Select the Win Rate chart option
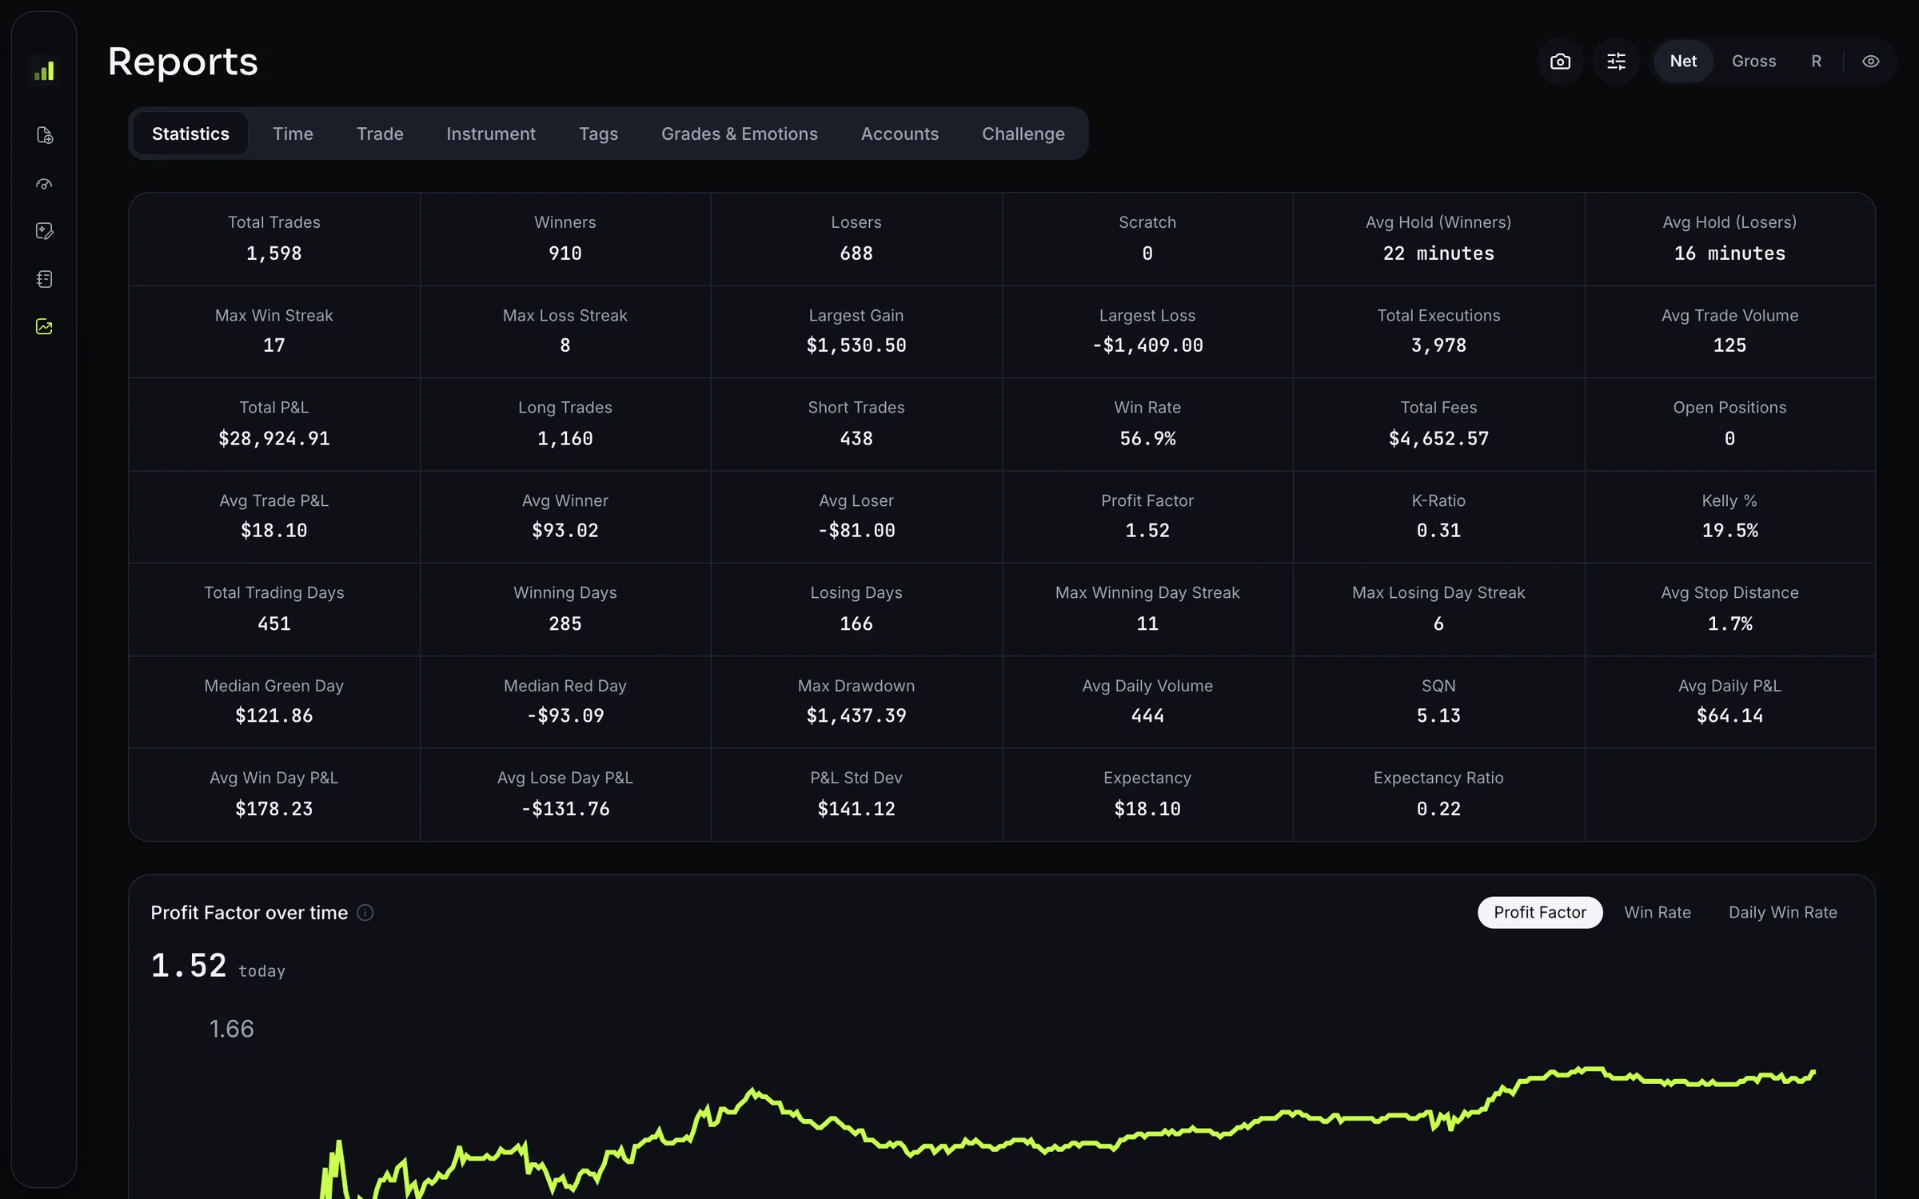Image resolution: width=1919 pixels, height=1199 pixels. [x=1657, y=912]
